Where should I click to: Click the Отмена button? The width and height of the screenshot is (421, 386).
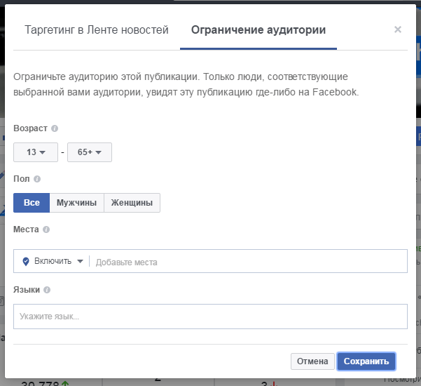coord(312,361)
